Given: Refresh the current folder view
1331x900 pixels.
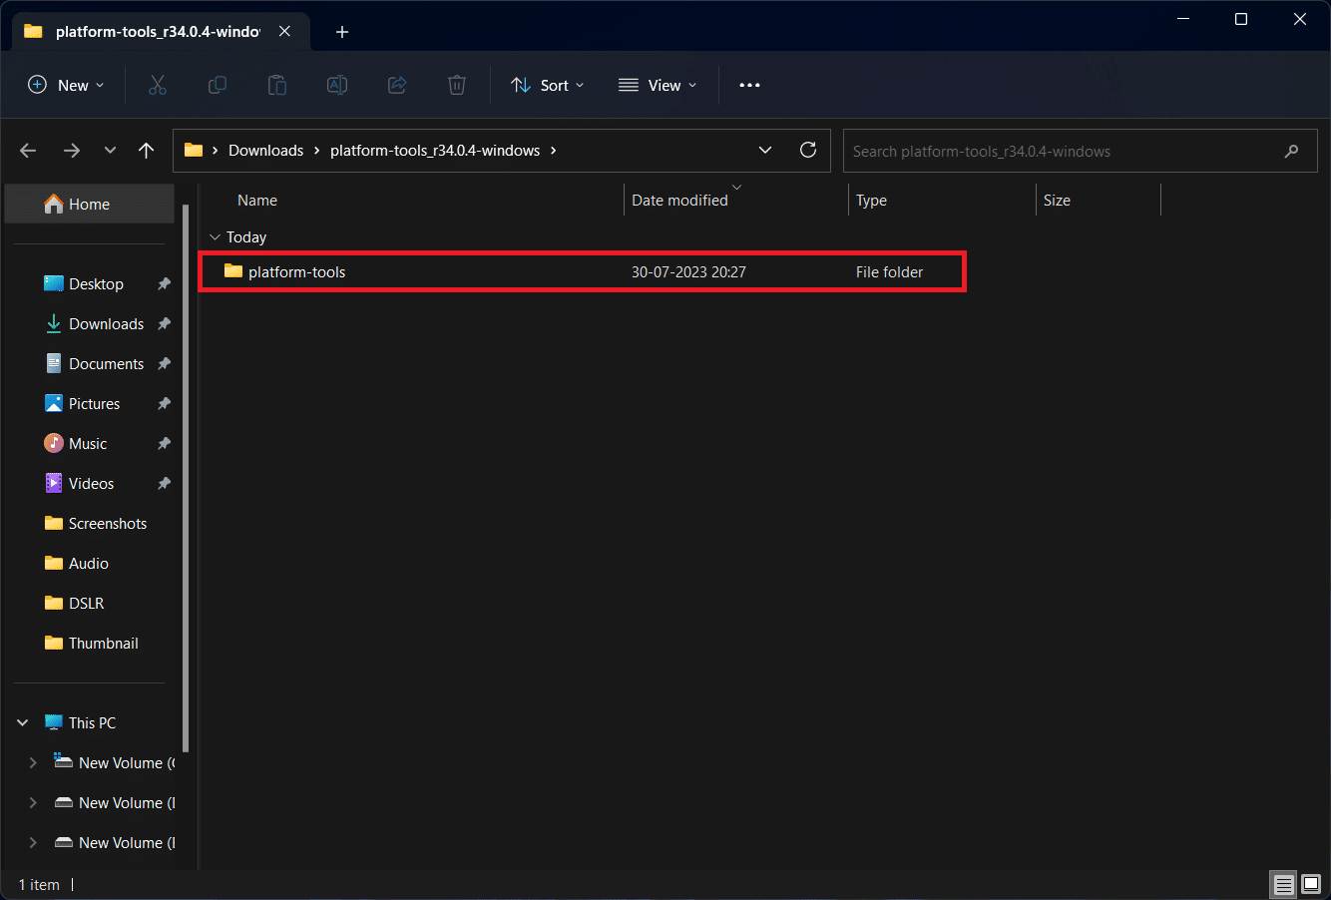Looking at the screenshot, I should (808, 150).
